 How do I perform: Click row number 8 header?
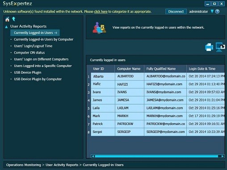[x=88, y=132]
